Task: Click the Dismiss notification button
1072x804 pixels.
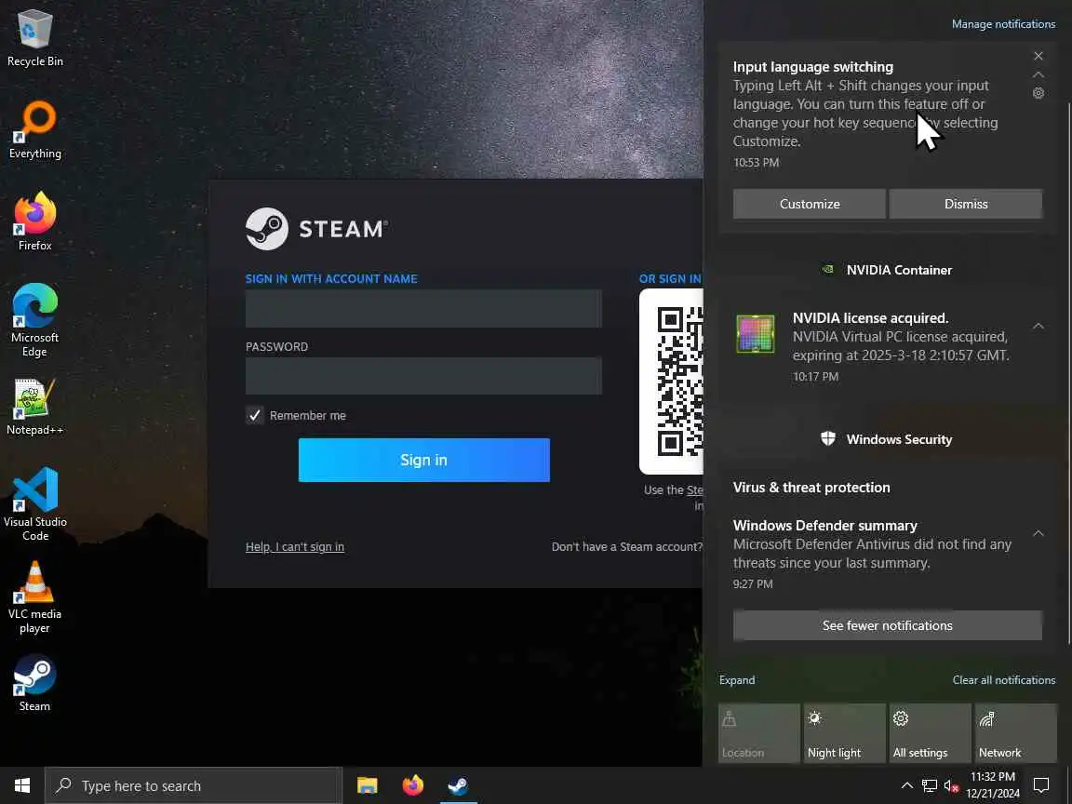Action: click(x=966, y=204)
